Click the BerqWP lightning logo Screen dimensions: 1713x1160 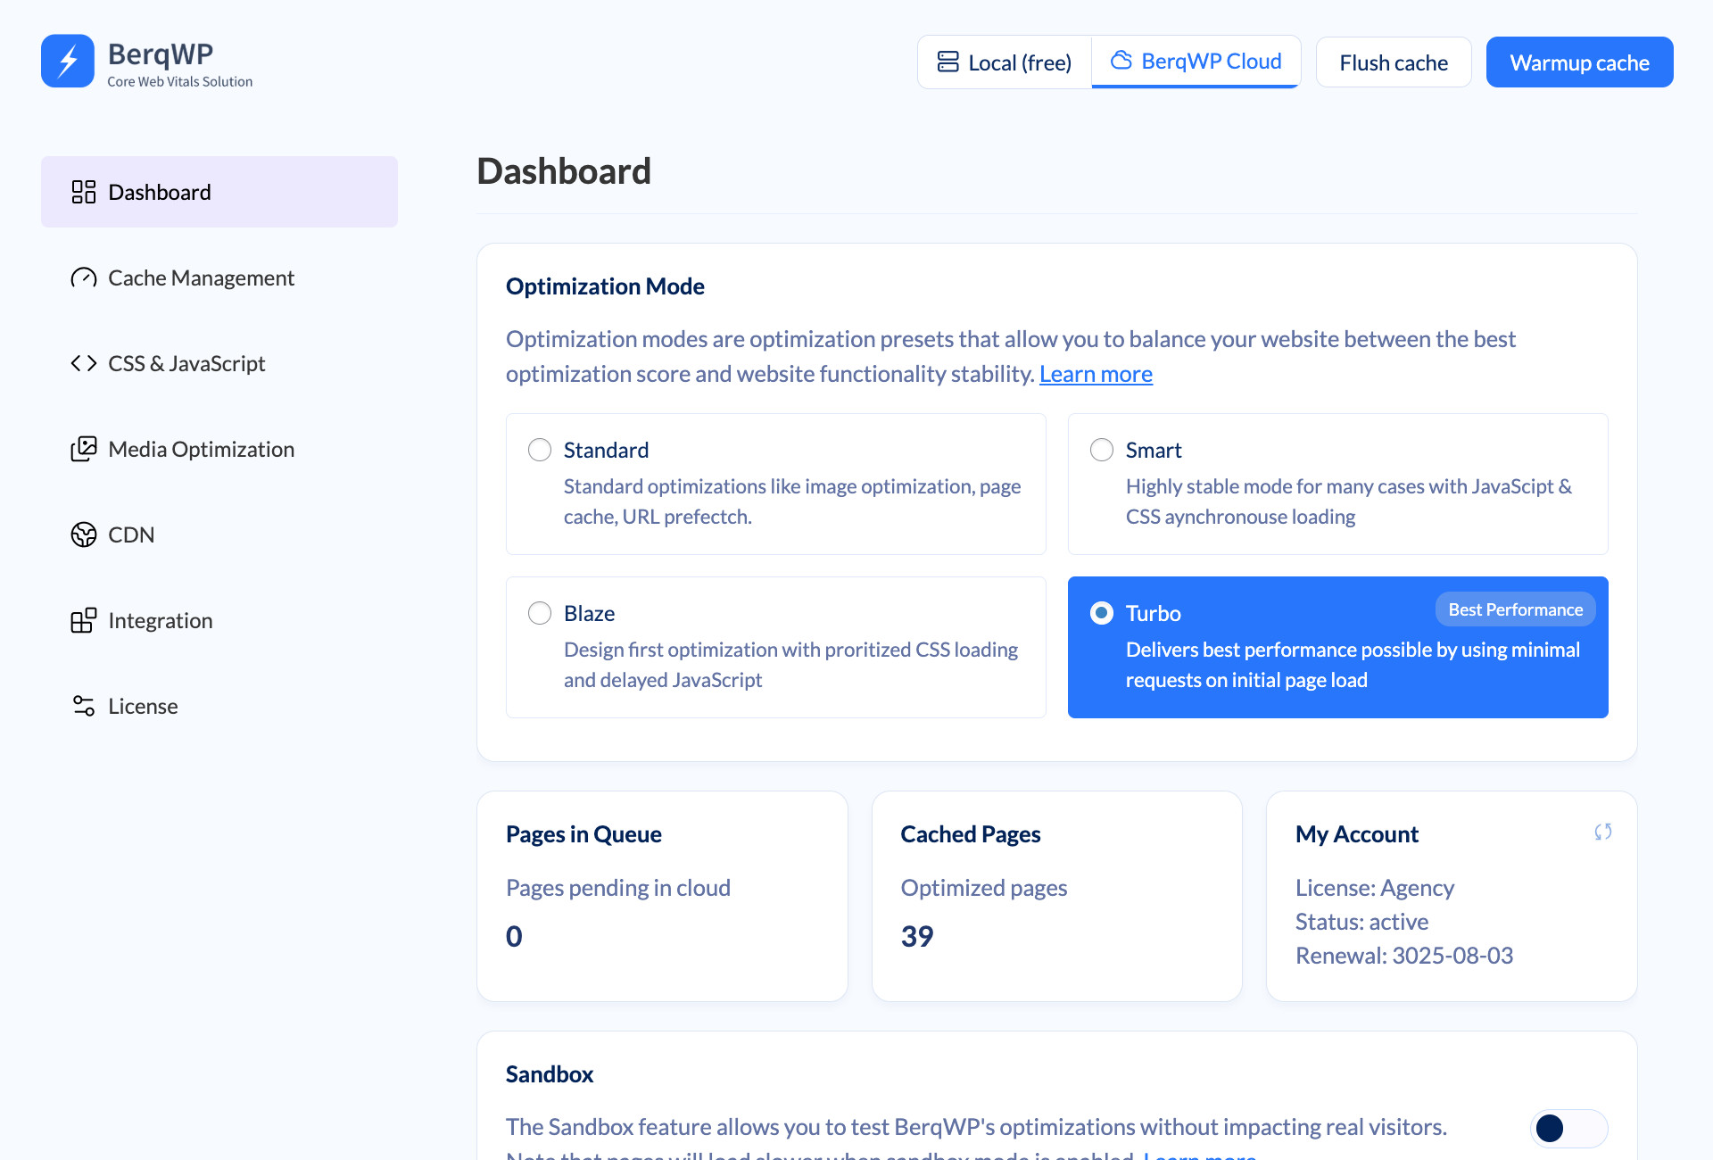coord(66,60)
